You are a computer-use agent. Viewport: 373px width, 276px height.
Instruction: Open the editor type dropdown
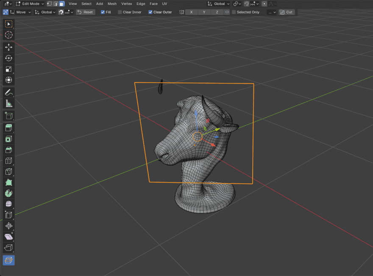coord(8,4)
